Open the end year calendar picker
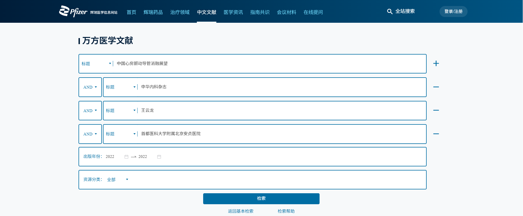This screenshot has height=216, width=523. [159, 157]
